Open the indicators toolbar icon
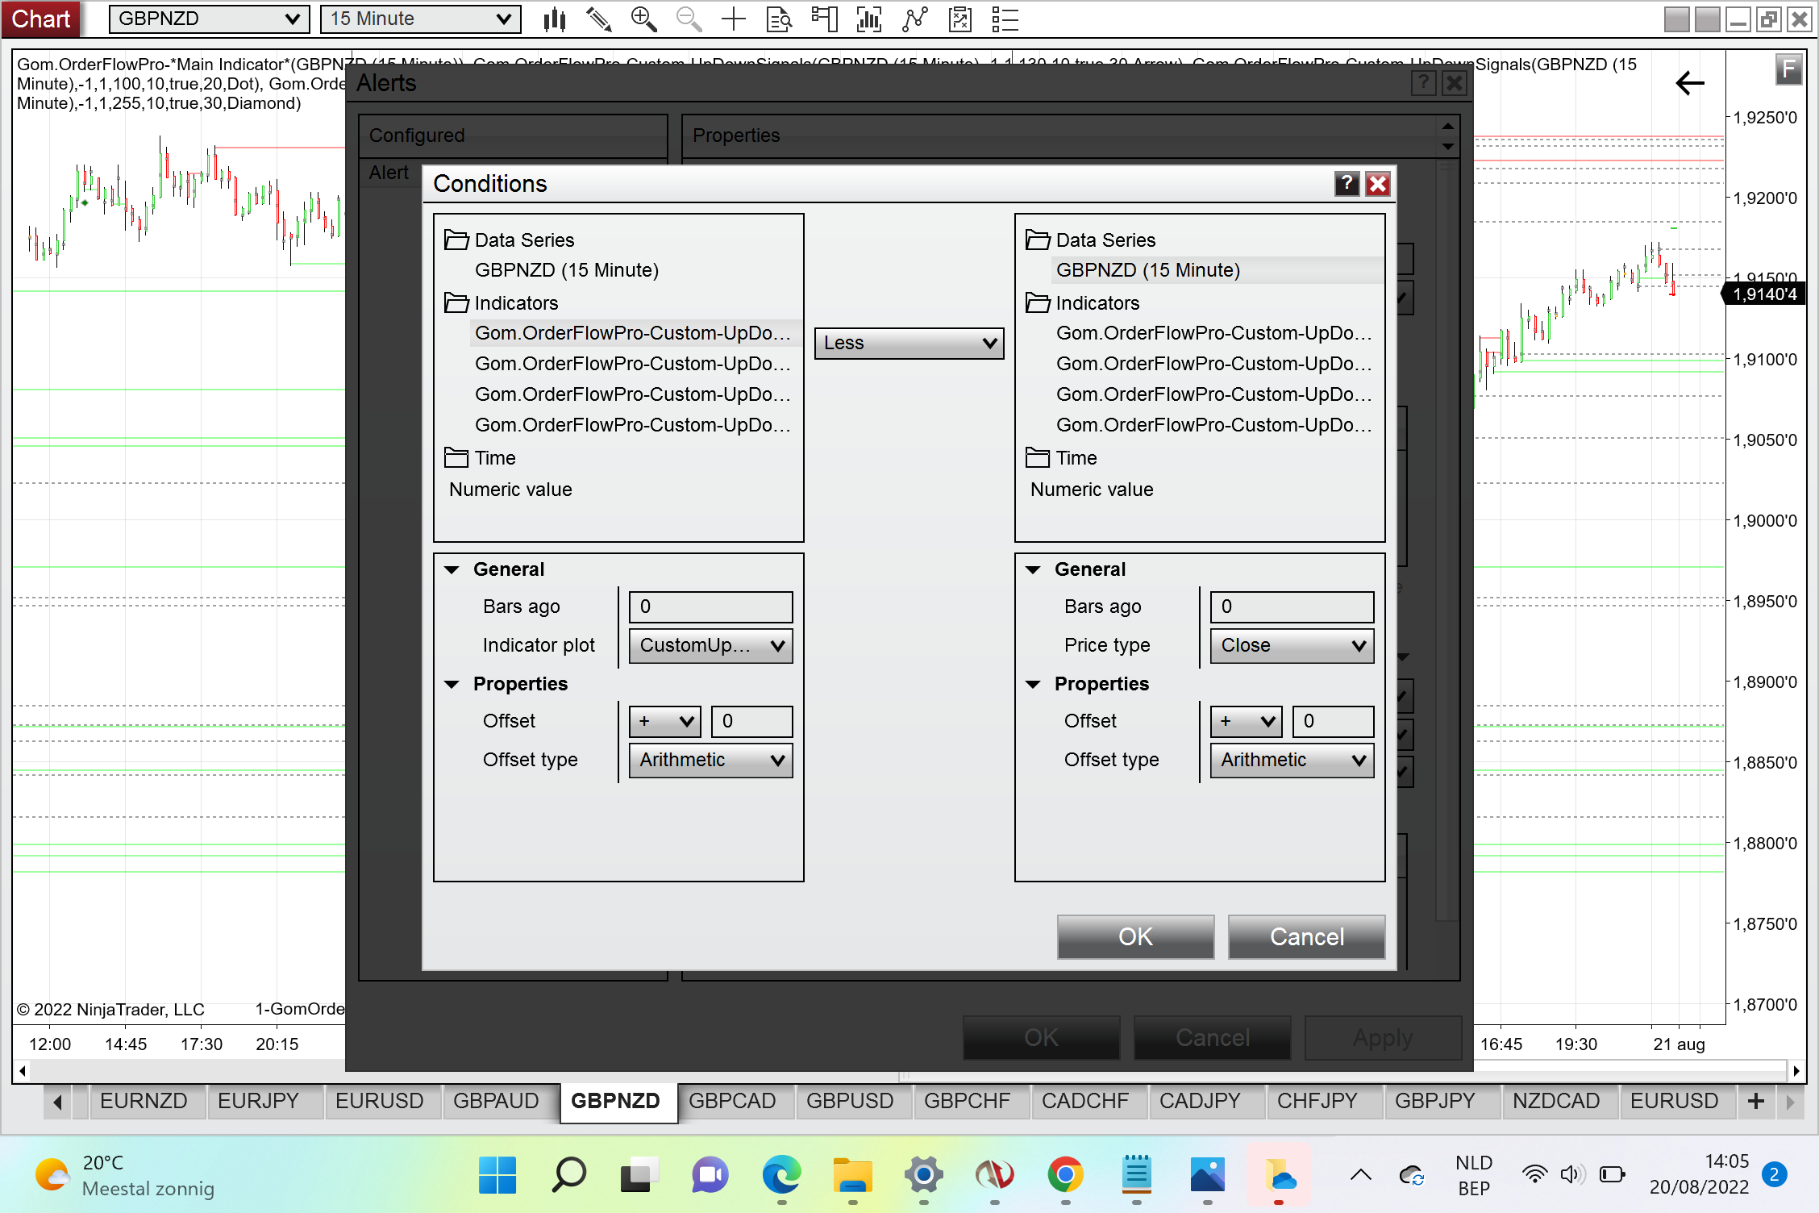Image resolution: width=1819 pixels, height=1213 pixels. pyautogui.click(x=869, y=19)
